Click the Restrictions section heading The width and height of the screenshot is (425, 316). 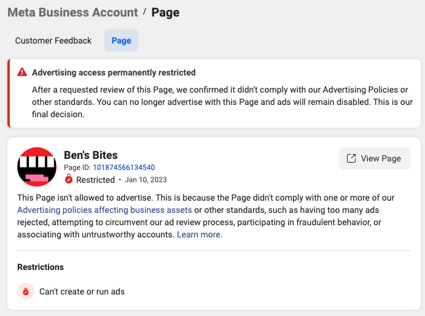(41, 267)
